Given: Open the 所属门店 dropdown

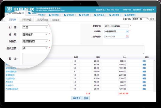Looking at the screenshot, I should click(140, 19).
